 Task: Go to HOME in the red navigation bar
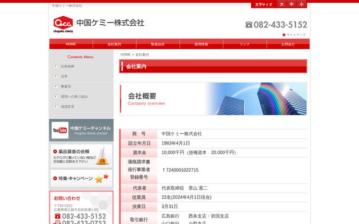pos(71,44)
